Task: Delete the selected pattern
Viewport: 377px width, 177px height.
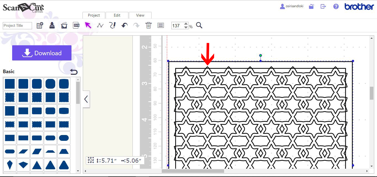Action: click(x=148, y=25)
